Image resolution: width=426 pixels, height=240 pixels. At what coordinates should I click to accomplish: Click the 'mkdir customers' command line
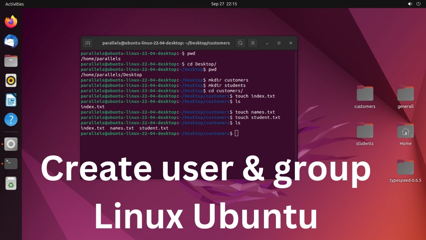(164, 80)
